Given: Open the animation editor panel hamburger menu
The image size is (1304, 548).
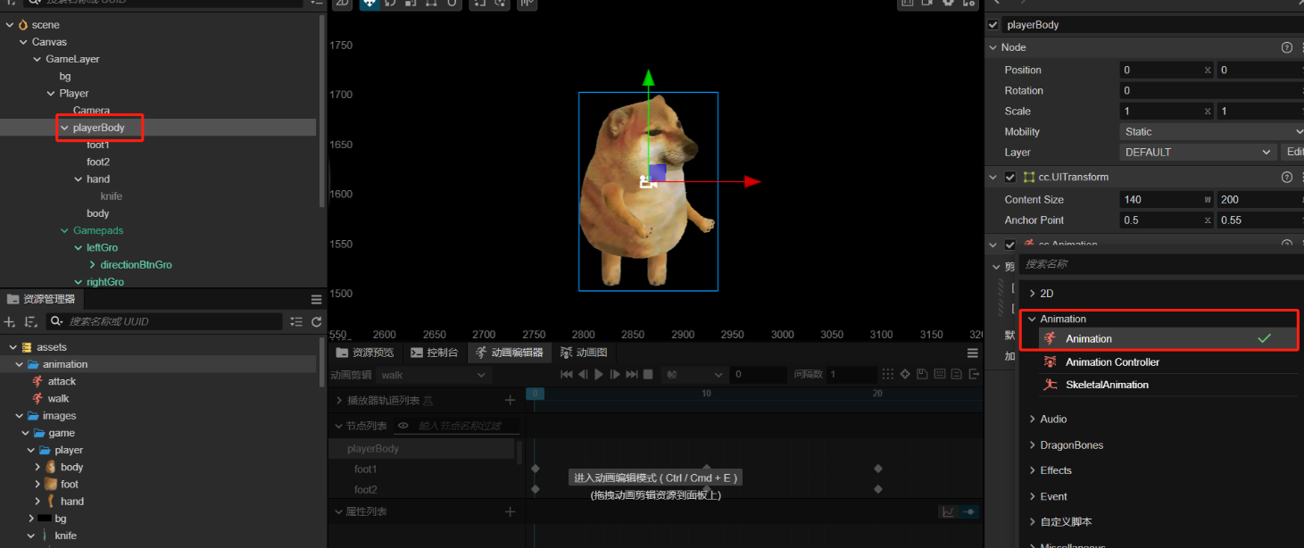Looking at the screenshot, I should 971,353.
